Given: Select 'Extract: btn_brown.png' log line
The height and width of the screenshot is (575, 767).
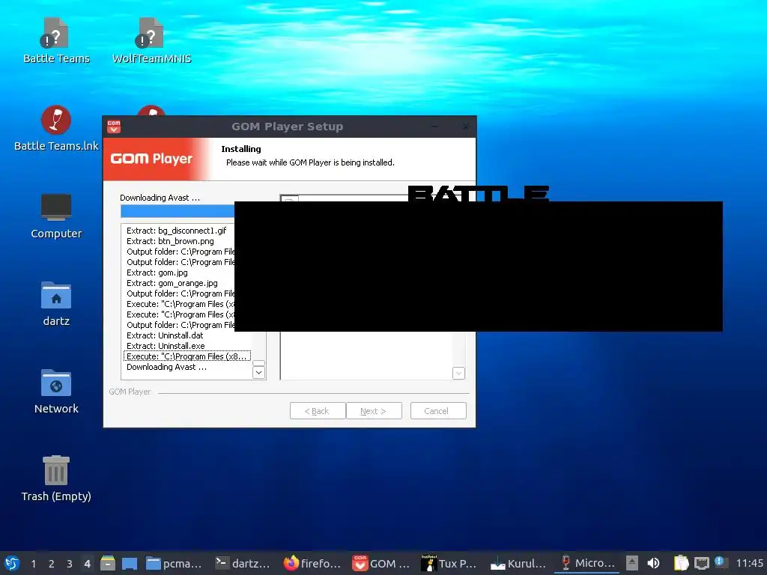Looking at the screenshot, I should point(170,241).
